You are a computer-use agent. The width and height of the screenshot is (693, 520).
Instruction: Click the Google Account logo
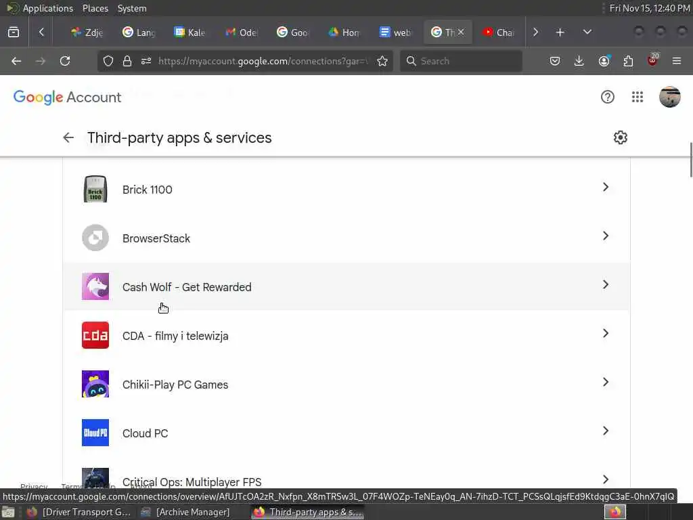point(67,97)
